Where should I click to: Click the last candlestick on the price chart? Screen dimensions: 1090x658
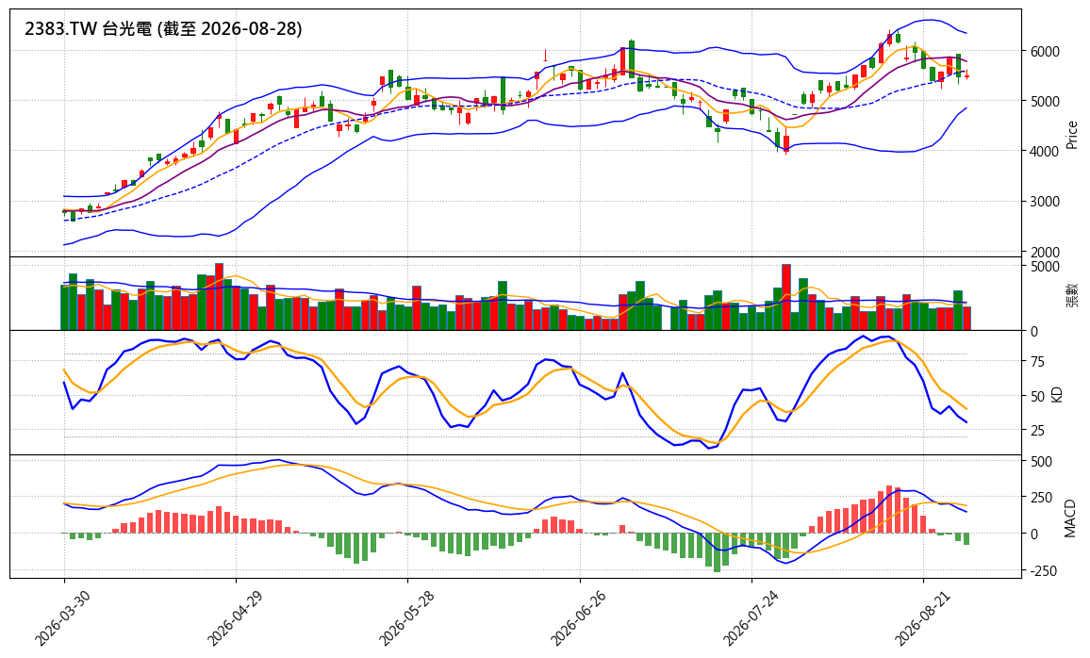(x=966, y=75)
